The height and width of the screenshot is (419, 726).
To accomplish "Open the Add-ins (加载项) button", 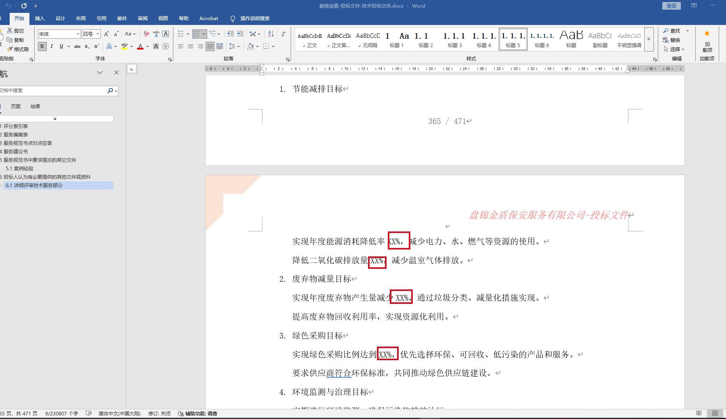I will click(x=707, y=42).
